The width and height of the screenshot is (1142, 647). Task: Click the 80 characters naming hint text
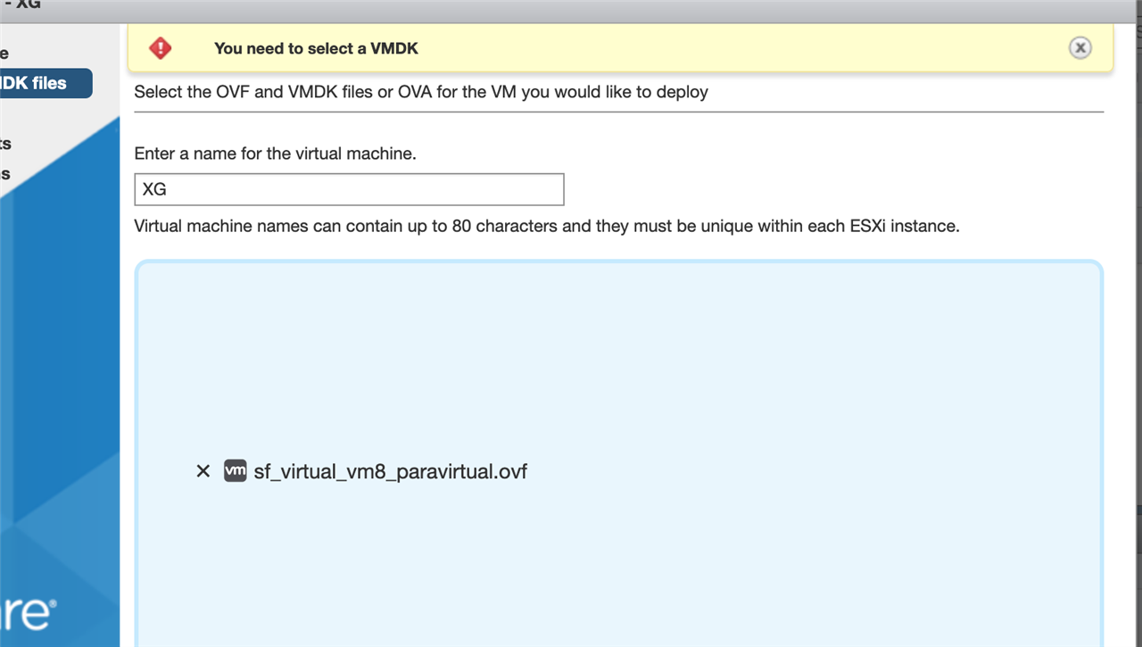(x=547, y=226)
